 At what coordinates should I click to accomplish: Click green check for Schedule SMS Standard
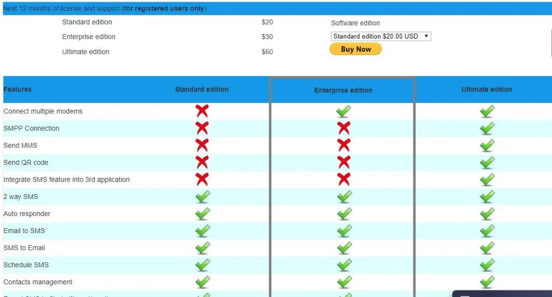pyautogui.click(x=203, y=264)
